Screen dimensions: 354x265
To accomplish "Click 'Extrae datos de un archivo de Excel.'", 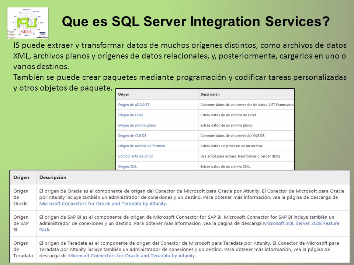I will (229, 115).
